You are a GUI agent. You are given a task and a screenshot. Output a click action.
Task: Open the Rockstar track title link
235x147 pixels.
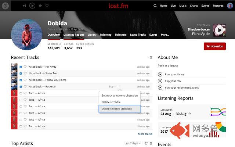51,87
